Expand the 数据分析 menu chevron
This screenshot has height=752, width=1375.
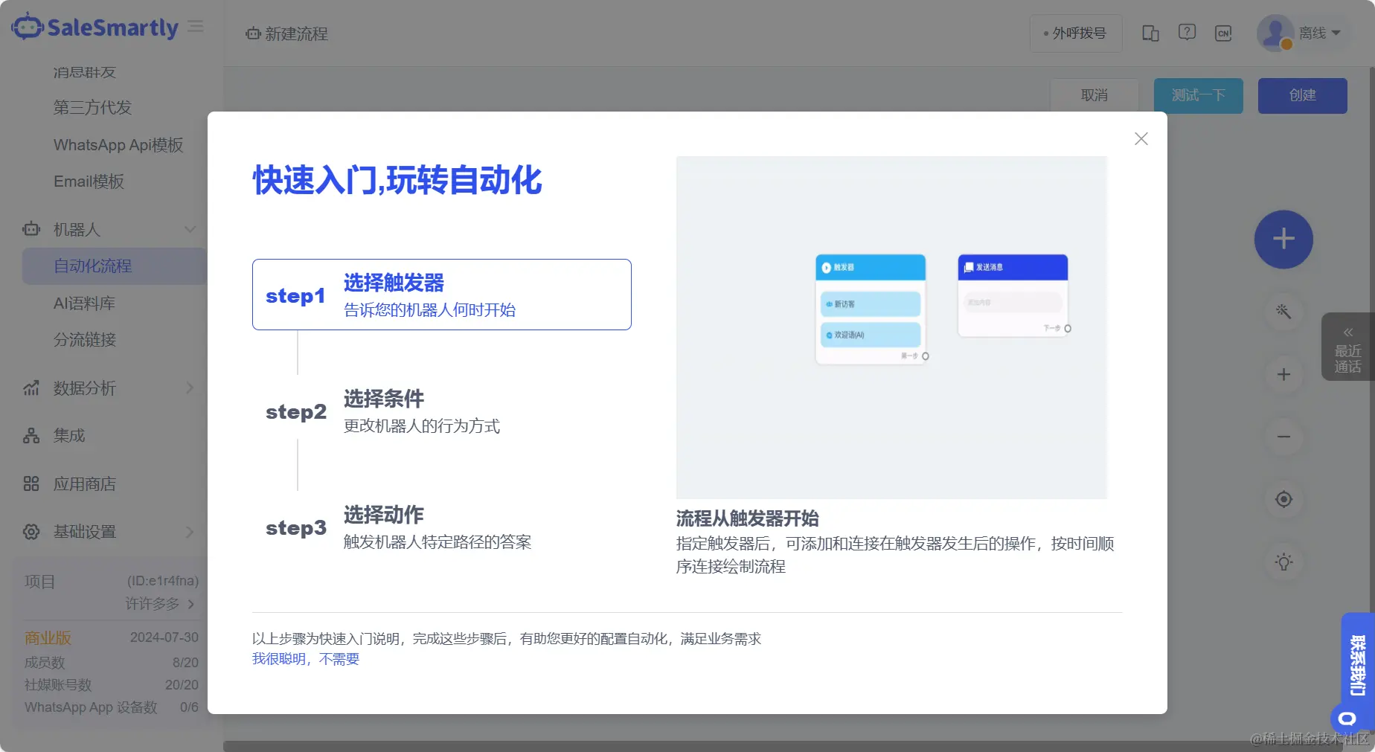190,388
